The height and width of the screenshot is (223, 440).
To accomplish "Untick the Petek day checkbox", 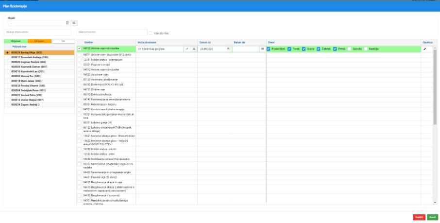I will tap(335, 49).
